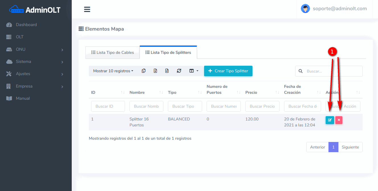Export table as Excel file icon
The height and width of the screenshot is (191, 378).
pyautogui.click(x=155, y=71)
